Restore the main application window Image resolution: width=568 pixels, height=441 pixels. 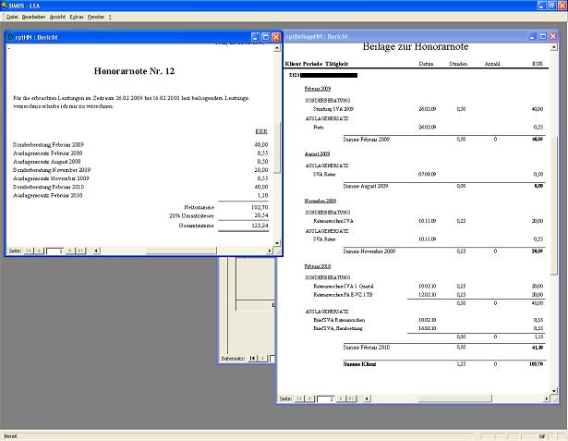coord(551,6)
